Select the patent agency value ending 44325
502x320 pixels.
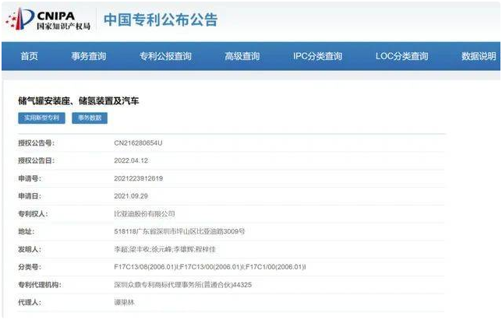tap(183, 284)
